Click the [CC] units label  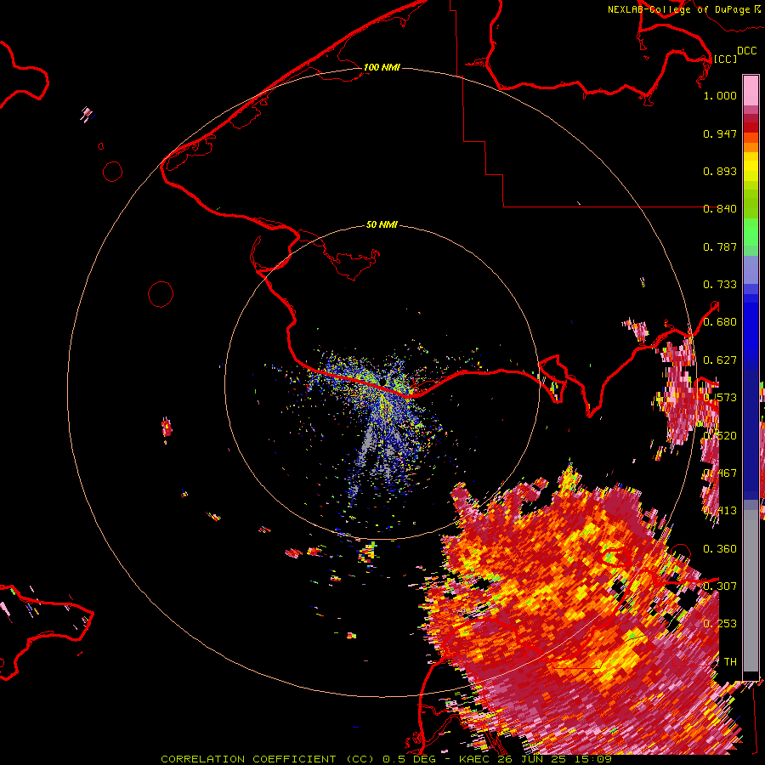[x=725, y=59]
